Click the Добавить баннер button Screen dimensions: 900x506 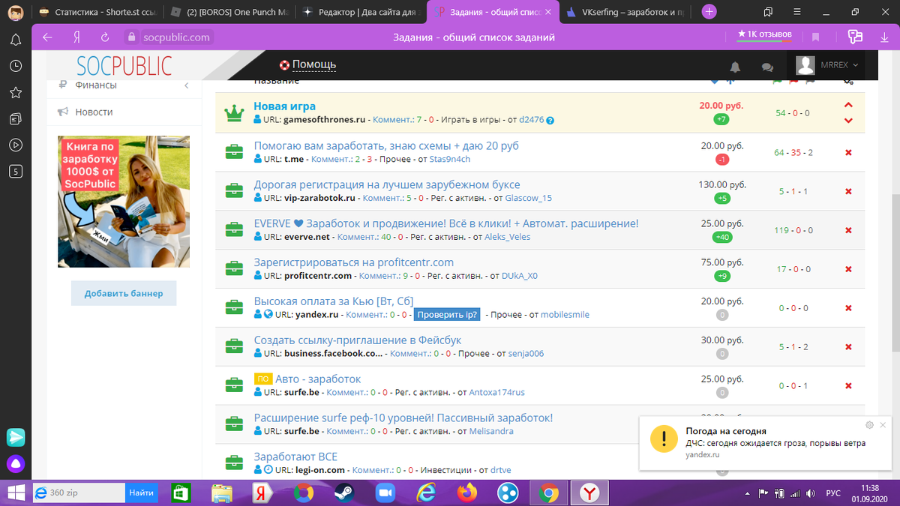(x=124, y=293)
